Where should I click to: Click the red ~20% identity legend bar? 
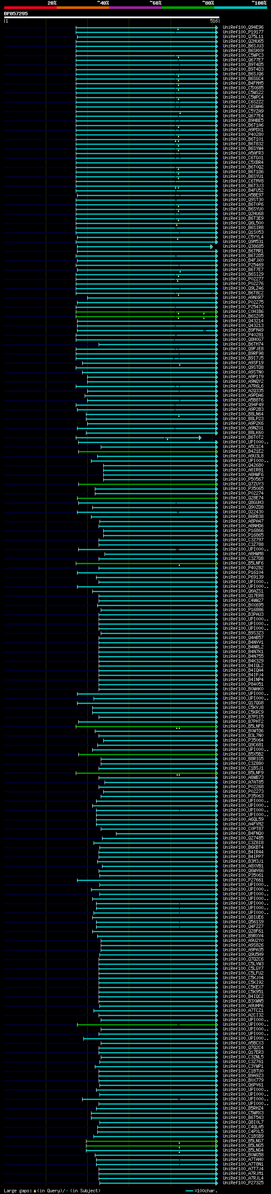click(x=30, y=8)
